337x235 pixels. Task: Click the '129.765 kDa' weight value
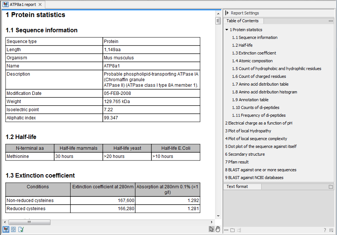click(117, 102)
